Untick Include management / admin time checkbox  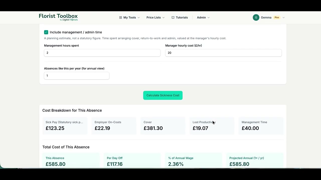pos(46,32)
